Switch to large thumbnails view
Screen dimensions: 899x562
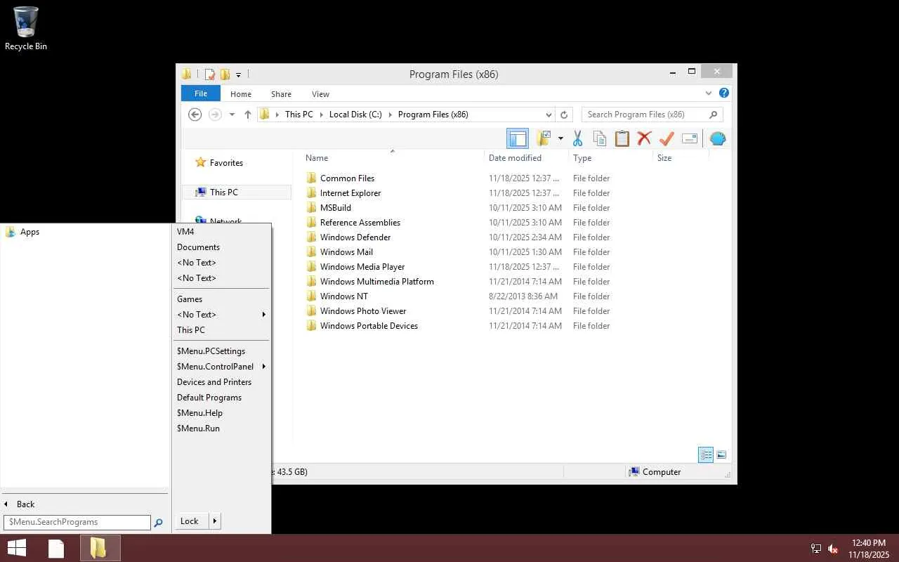coord(721,455)
